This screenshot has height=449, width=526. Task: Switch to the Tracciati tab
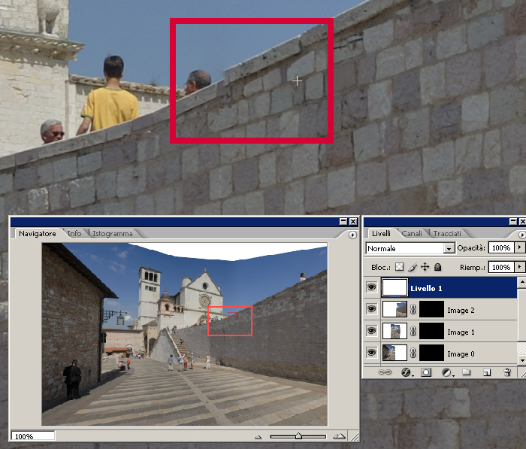(447, 233)
